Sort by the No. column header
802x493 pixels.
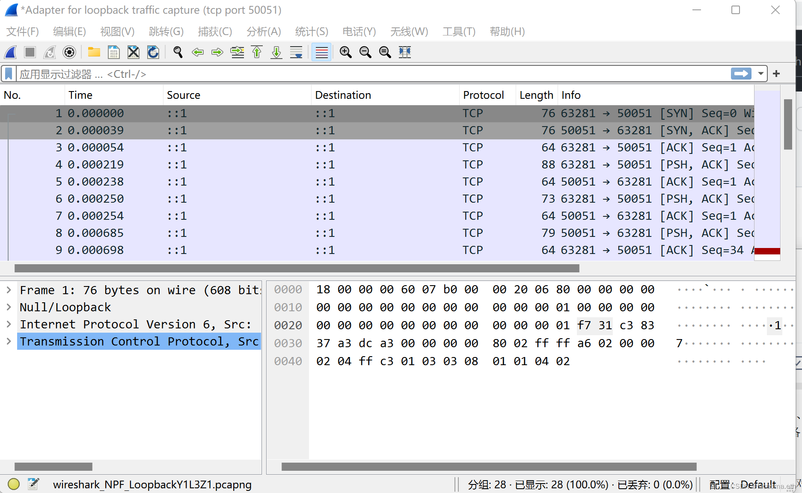tap(33, 95)
